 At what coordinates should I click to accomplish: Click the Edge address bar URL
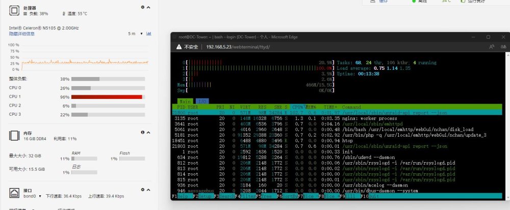(238, 47)
